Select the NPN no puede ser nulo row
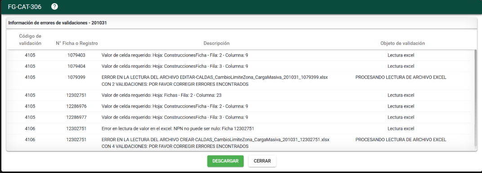This screenshot has height=173, width=482. coord(239,129)
